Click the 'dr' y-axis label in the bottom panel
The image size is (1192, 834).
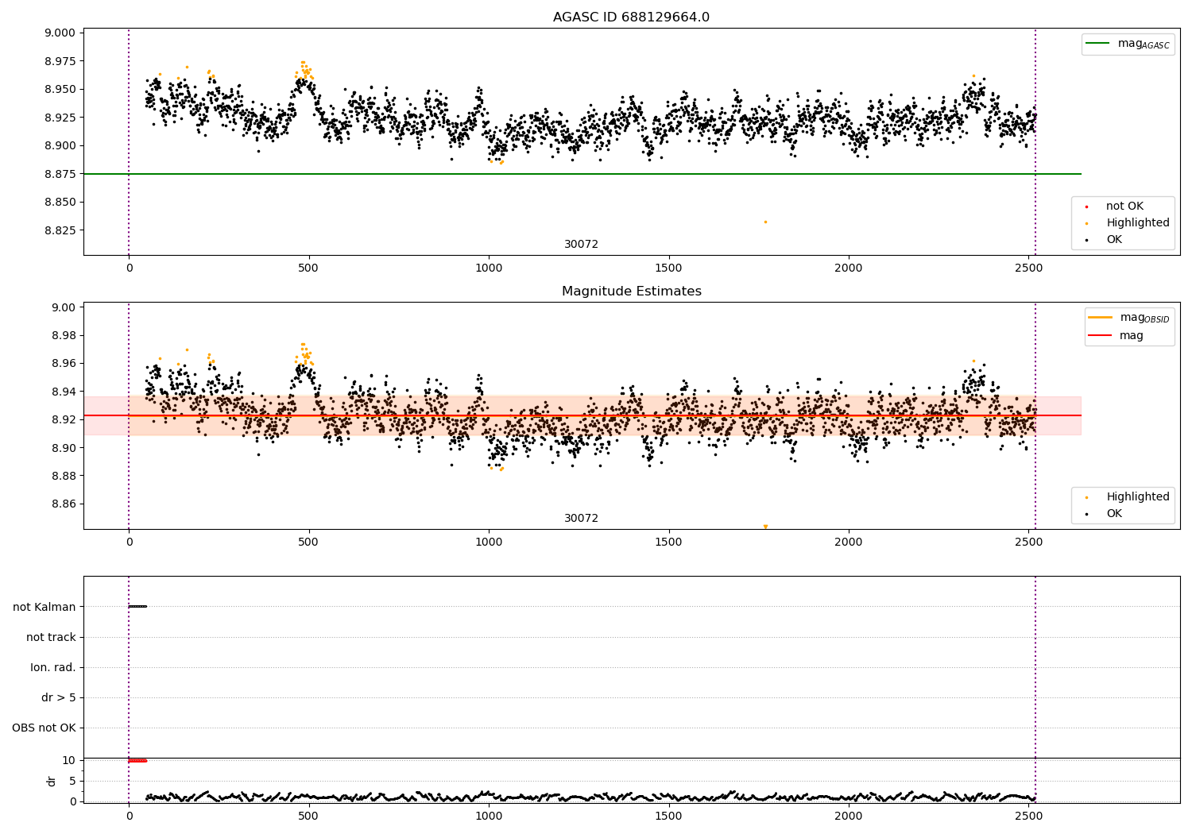pyautogui.click(x=52, y=781)
